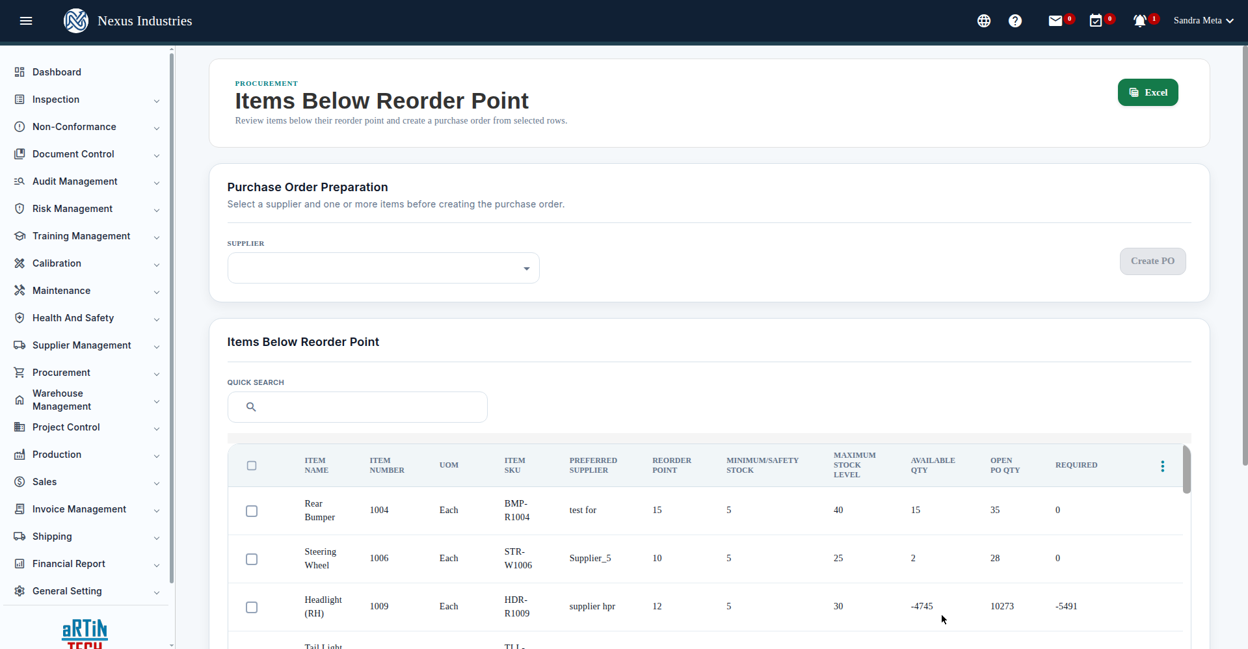This screenshot has height=649, width=1248.
Task: Open Training Management menu item
Action: (x=81, y=236)
